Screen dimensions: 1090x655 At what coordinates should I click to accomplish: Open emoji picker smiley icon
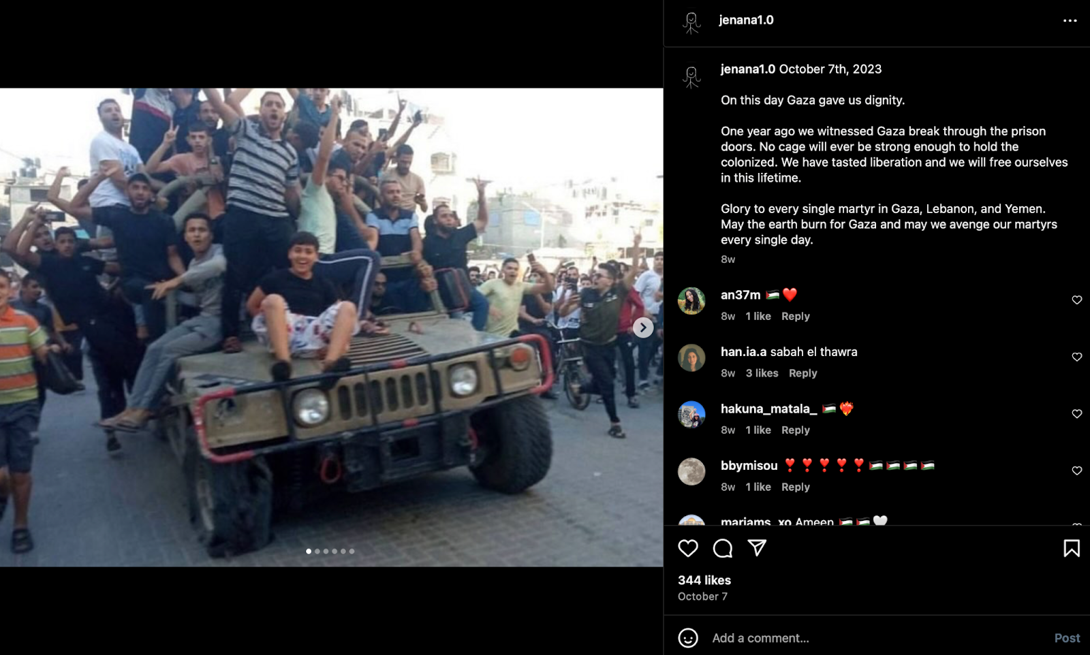688,638
